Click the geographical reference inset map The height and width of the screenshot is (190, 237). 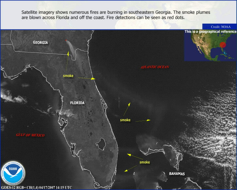coord(210,46)
